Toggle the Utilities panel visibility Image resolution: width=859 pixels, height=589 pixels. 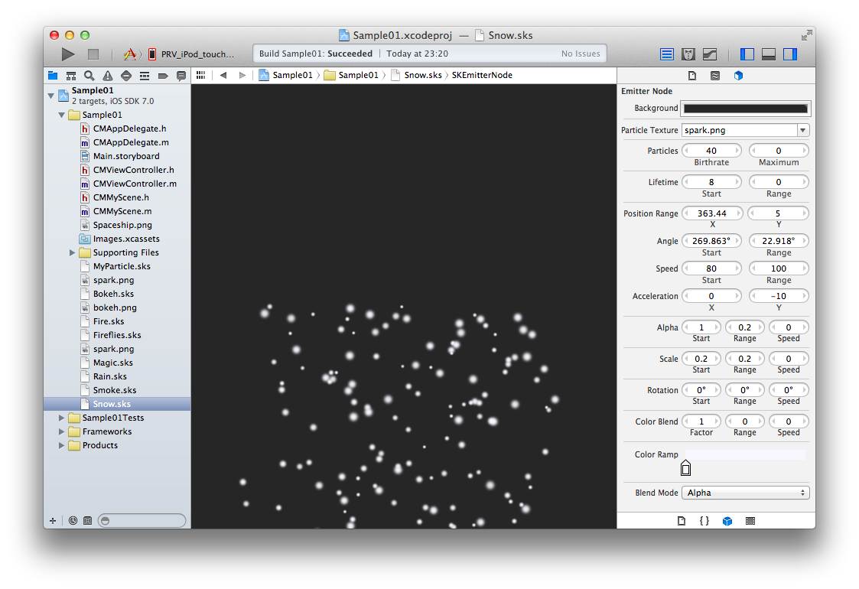pyautogui.click(x=790, y=54)
